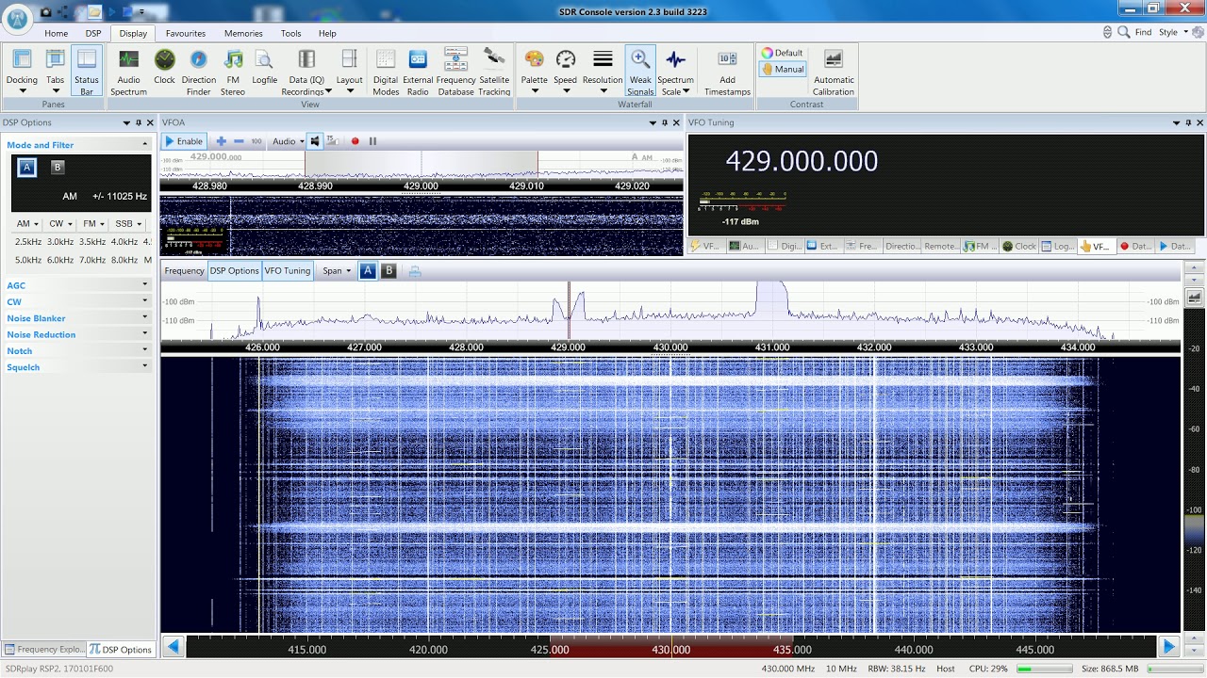1207x678 pixels.
Task: Open Data (IQ) Recordings dropdown
Action: click(x=306, y=71)
